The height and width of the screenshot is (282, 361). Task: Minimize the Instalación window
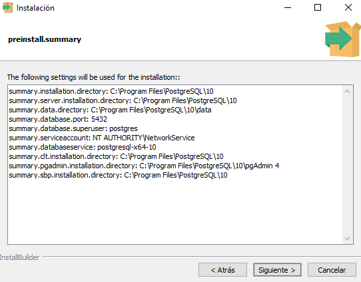coord(288,7)
